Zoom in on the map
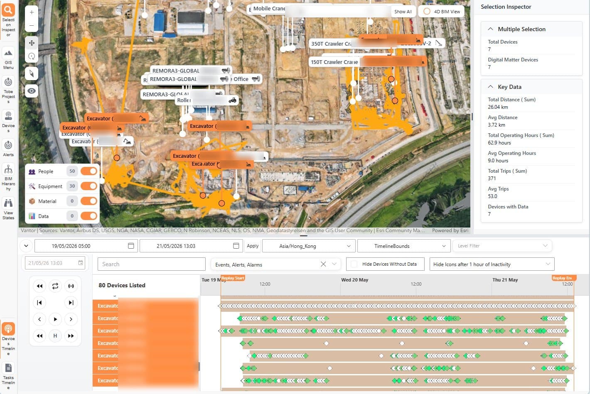 tap(32, 12)
